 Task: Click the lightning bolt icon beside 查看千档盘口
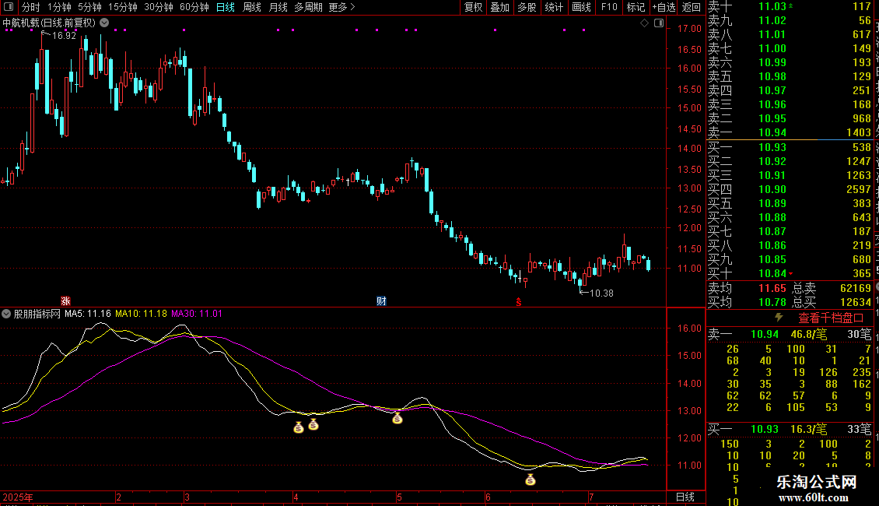pyautogui.click(x=779, y=318)
